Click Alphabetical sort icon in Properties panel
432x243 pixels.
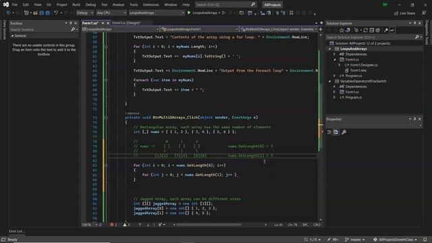click(336, 132)
